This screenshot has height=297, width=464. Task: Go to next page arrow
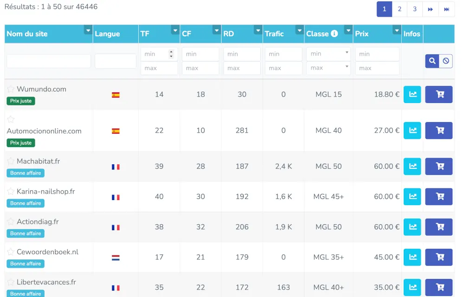430,9
